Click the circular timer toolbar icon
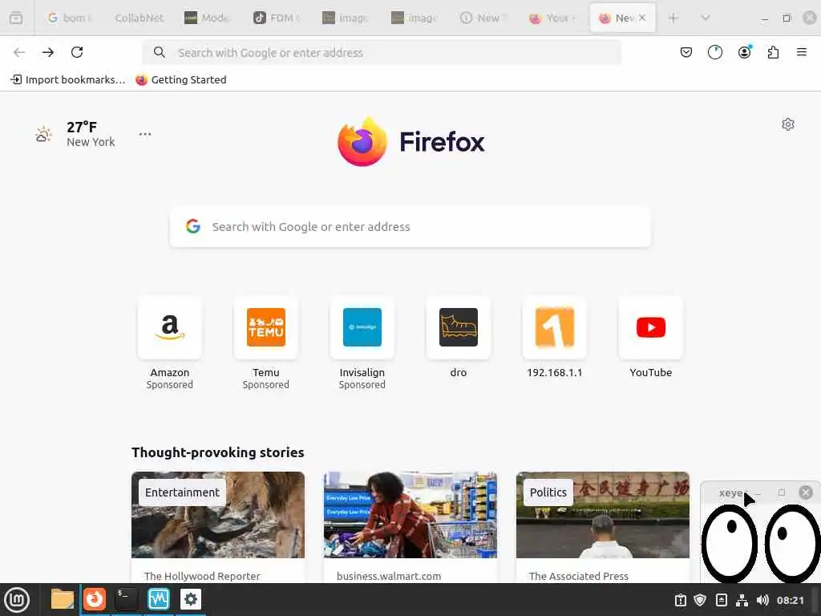The image size is (821, 616). click(714, 52)
